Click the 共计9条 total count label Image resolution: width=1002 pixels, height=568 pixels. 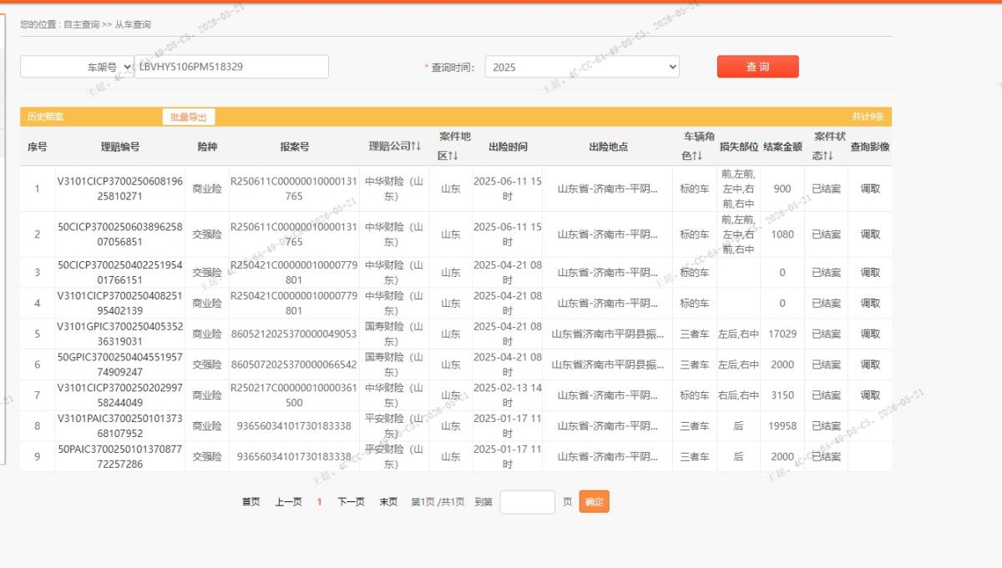[868, 117]
